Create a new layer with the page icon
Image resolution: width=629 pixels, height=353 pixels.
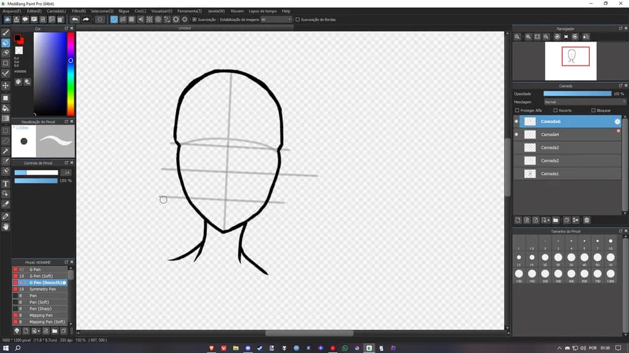[x=518, y=220]
